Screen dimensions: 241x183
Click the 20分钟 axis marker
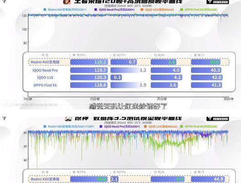click(162, 99)
